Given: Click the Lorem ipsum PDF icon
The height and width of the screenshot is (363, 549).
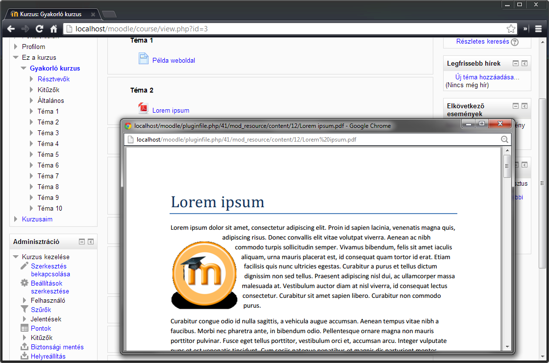Looking at the screenshot, I should coord(143,108).
